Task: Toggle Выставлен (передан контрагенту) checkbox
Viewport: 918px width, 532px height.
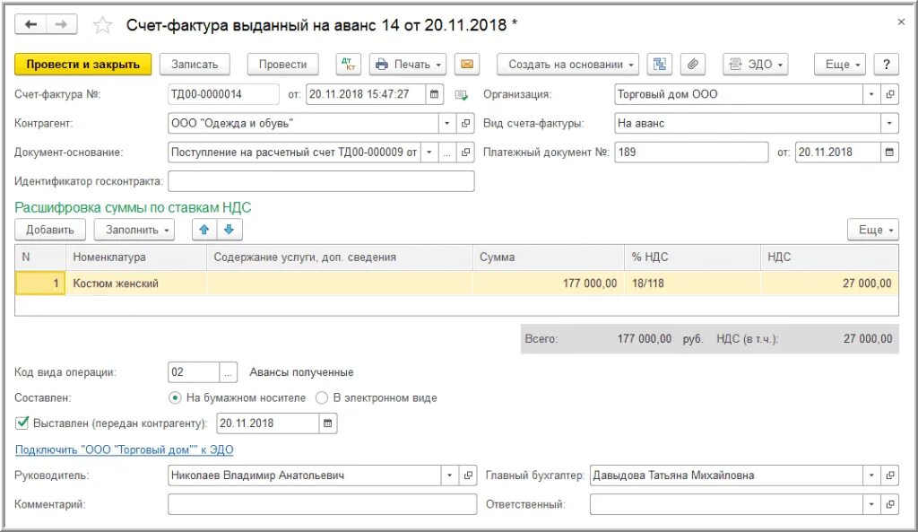Action: pyautogui.click(x=22, y=423)
